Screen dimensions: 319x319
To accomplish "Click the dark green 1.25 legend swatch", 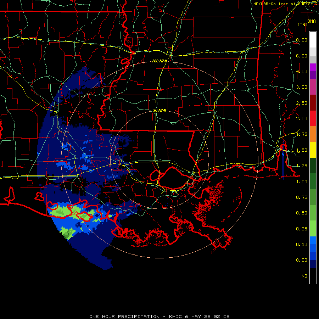I will click(x=313, y=166).
